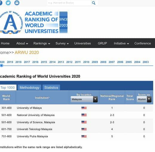Open the By location Malaysia dropdown
Screen dimensions: 155x152
point(84,99)
